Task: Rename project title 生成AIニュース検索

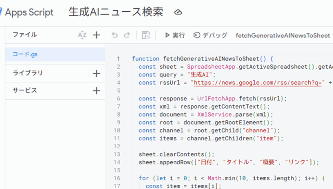Action: pos(116,12)
